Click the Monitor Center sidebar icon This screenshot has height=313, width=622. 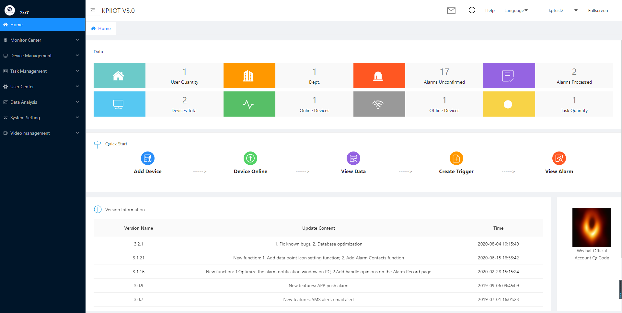6,40
